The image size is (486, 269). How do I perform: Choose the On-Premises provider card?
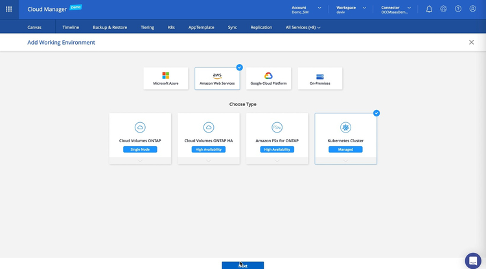click(x=319, y=78)
